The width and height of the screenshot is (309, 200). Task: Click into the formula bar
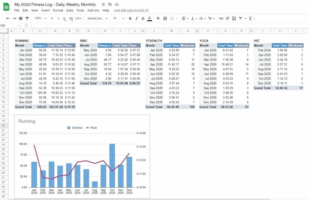tap(170, 26)
